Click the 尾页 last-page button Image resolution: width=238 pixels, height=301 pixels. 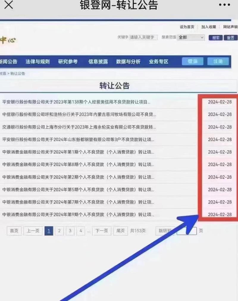pyautogui.click(x=120, y=231)
